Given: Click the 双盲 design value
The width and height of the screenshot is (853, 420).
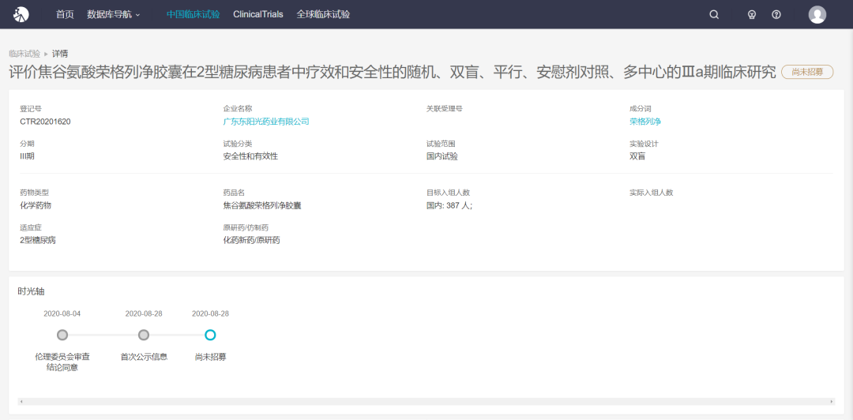Looking at the screenshot, I should (x=637, y=156).
